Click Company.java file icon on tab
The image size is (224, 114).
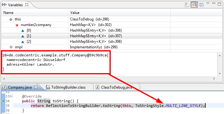5,87
